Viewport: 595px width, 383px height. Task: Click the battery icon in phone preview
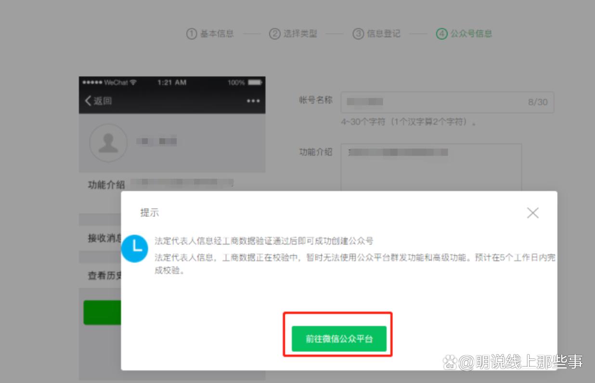[255, 82]
